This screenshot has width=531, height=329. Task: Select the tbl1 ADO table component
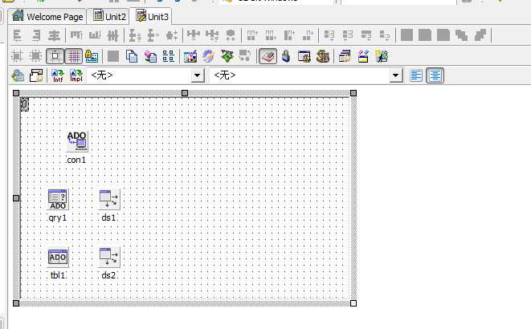point(58,258)
